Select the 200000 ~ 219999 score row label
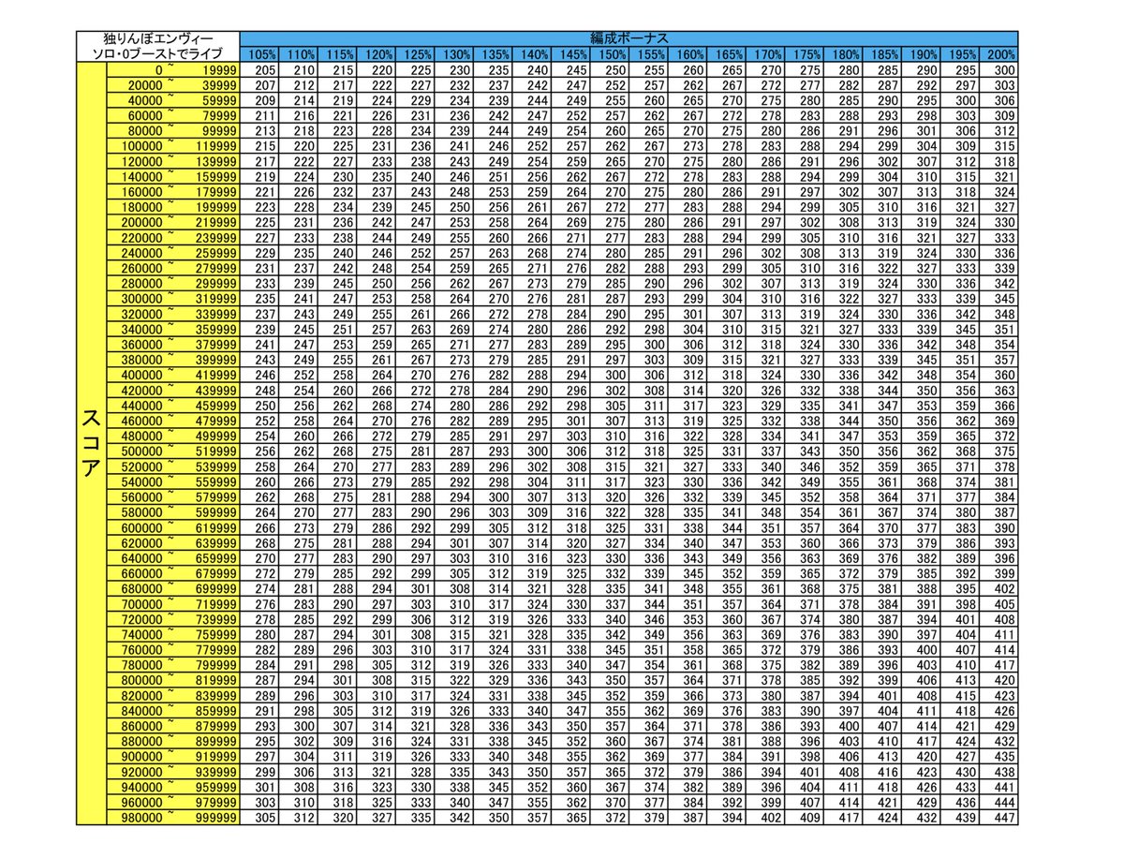 pyautogui.click(x=171, y=223)
